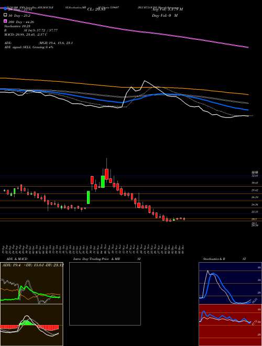Click the '50 Day - 25.2' legend label

(x=19, y=16)
